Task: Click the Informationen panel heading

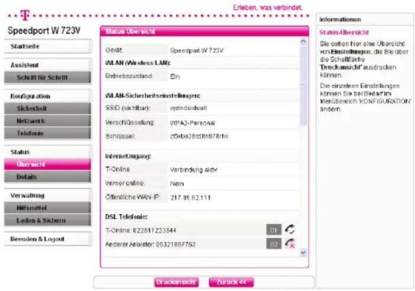Action: pyautogui.click(x=340, y=19)
